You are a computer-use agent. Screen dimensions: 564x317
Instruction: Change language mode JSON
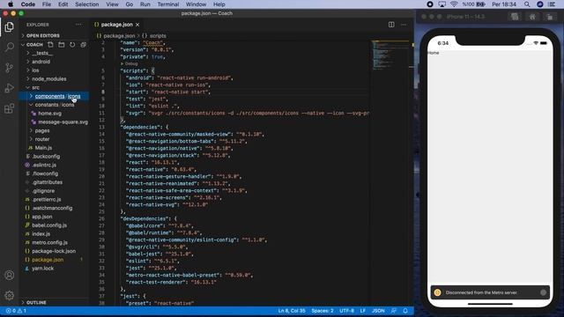tap(378, 311)
